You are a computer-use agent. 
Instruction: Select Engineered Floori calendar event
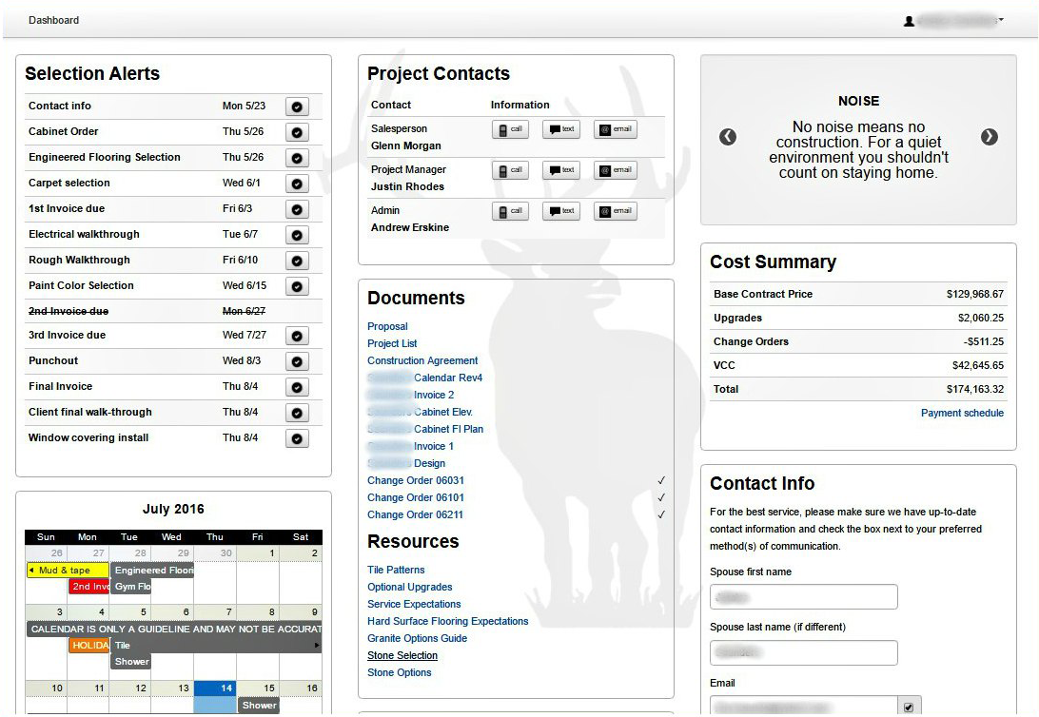pos(152,570)
